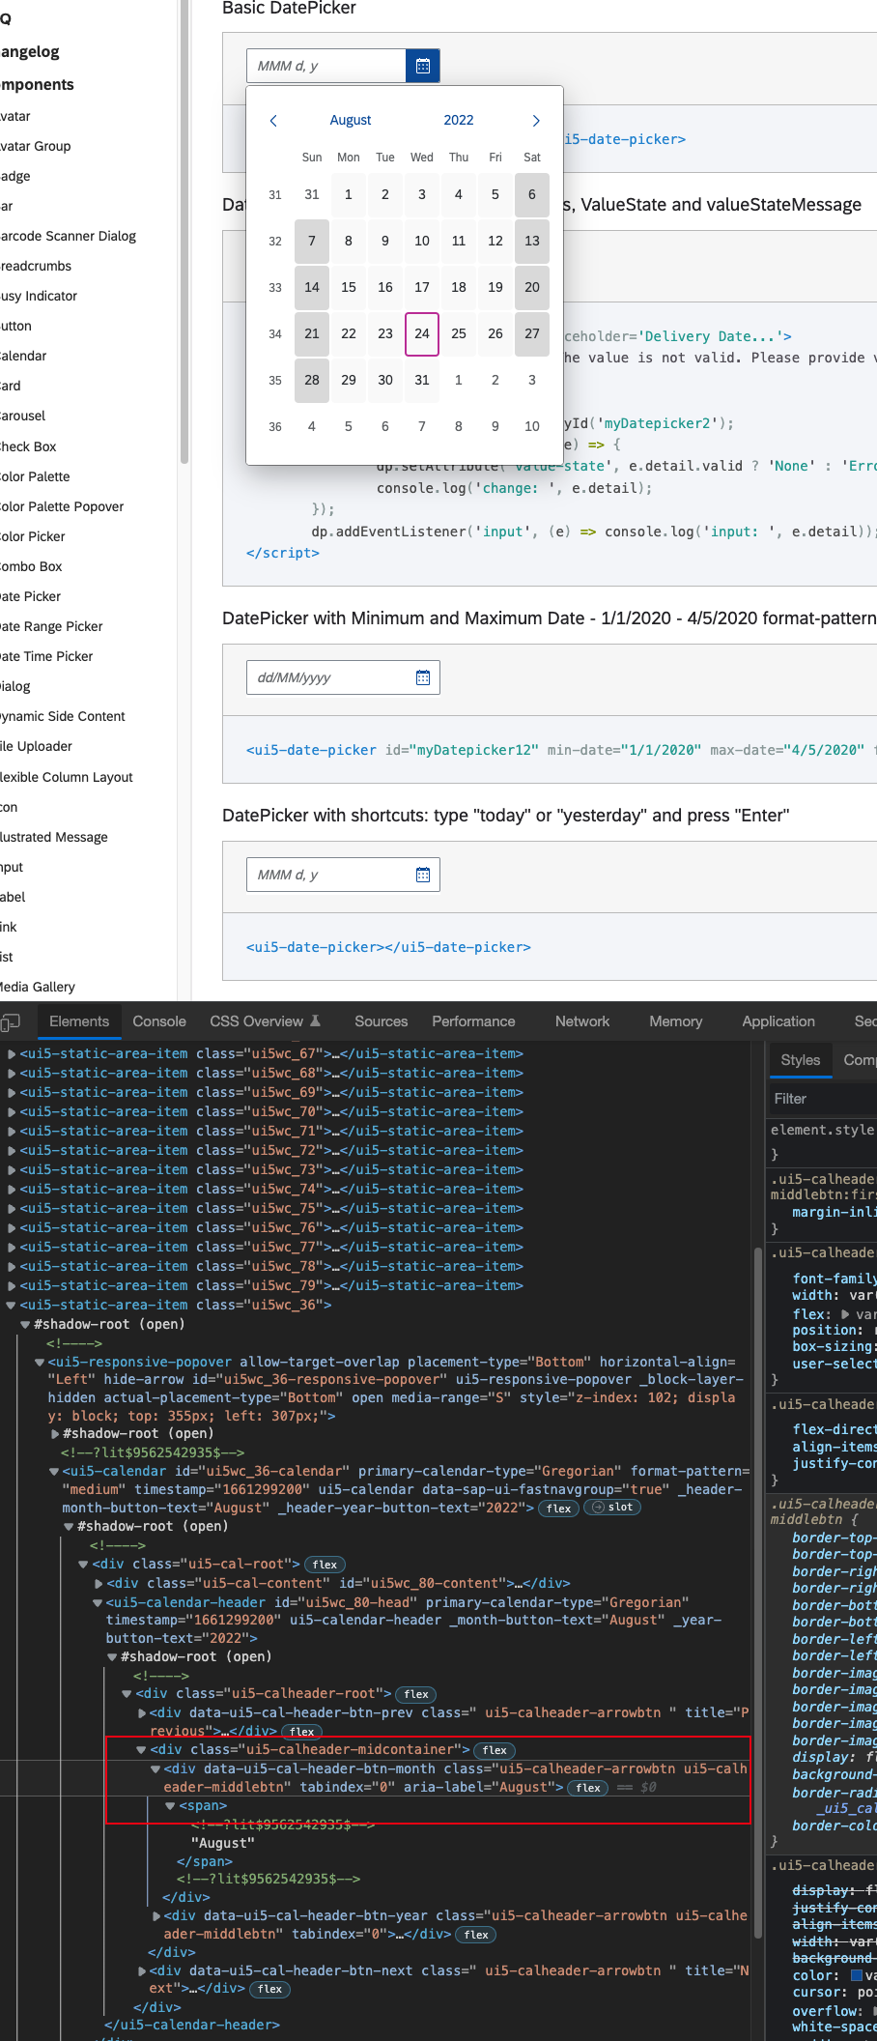Open Media Gallery in sidebar

pyautogui.click(x=38, y=987)
